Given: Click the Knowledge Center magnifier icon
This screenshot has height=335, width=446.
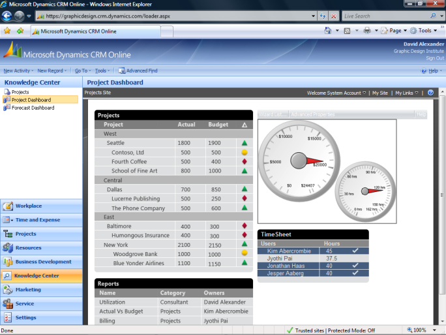Looking at the screenshot, I should [7, 276].
